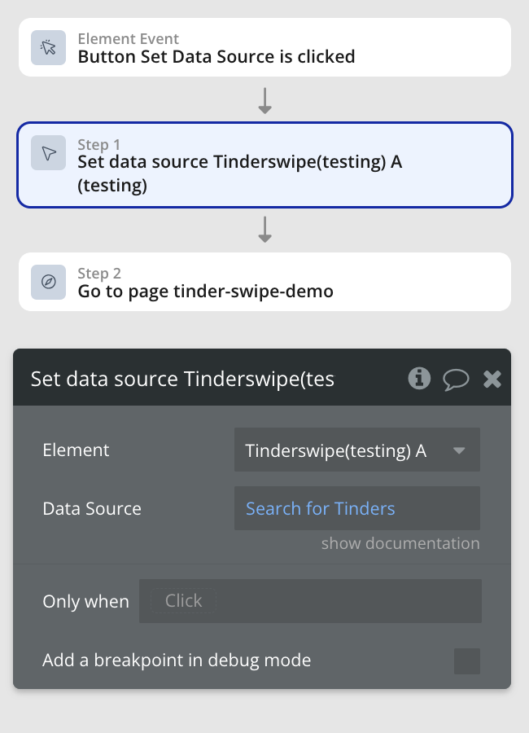The image size is (529, 733).
Task: Click the Element Event cursor-click icon
Action: click(48, 48)
